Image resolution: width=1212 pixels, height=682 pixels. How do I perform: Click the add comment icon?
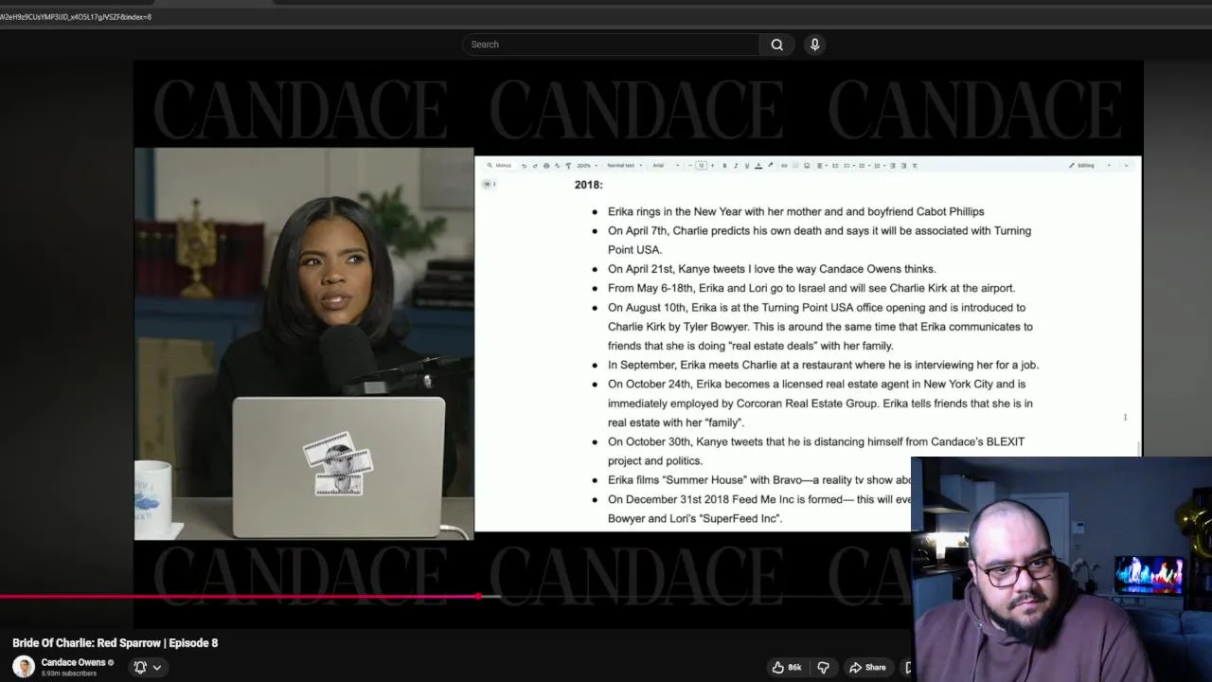pos(795,166)
